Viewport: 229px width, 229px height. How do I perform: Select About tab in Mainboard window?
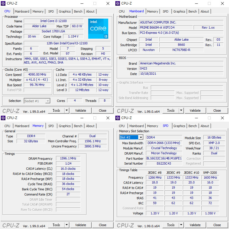click(x=205, y=11)
